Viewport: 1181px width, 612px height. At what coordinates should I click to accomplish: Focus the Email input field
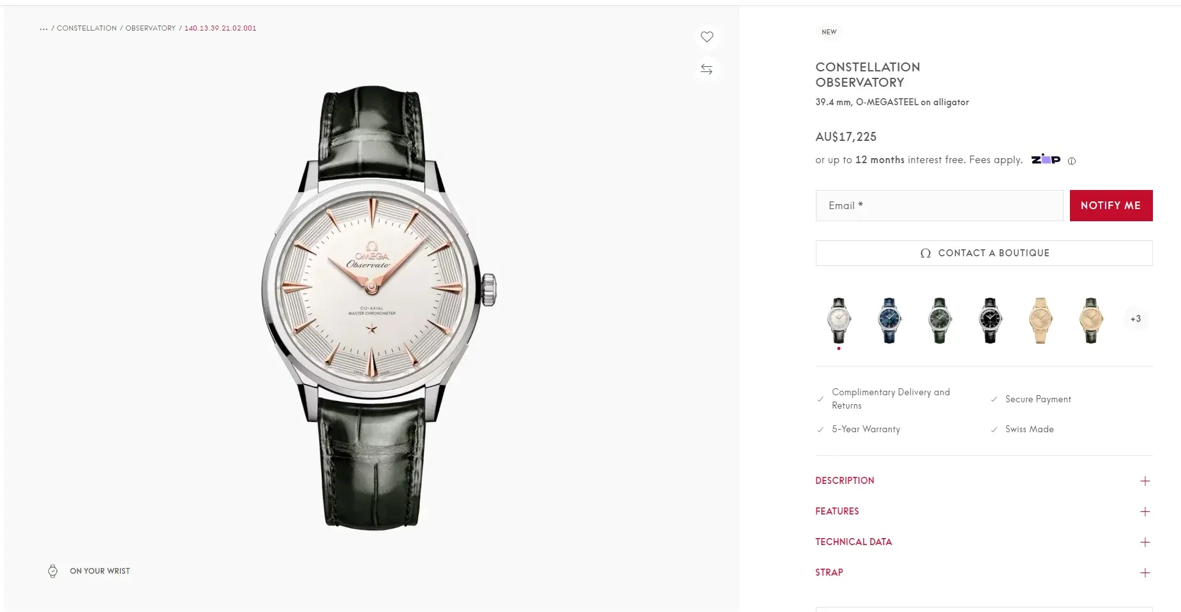click(939, 205)
